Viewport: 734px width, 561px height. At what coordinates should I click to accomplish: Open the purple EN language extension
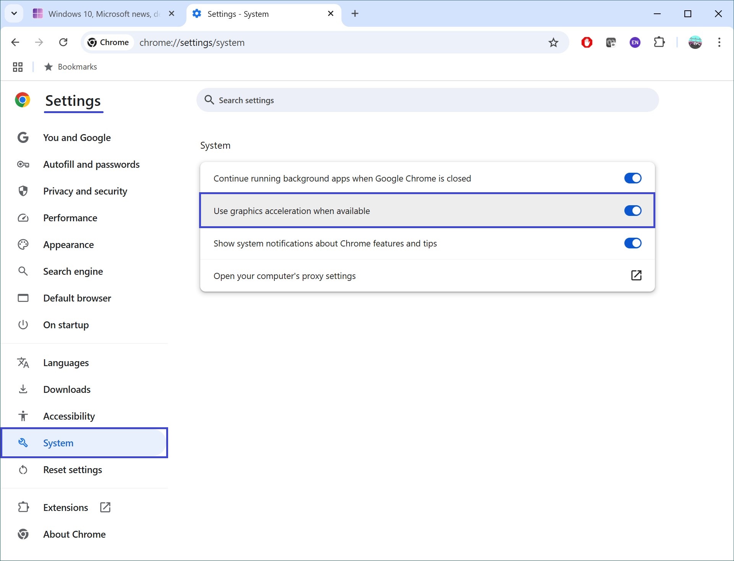coord(635,42)
